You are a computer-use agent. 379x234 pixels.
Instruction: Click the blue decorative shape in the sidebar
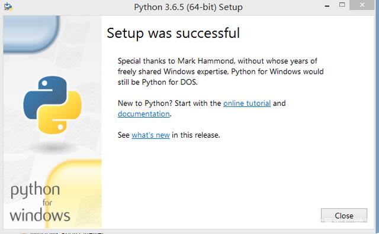(31, 34)
